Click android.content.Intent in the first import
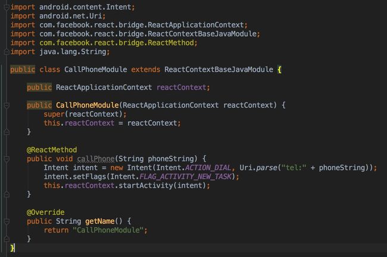387x257 pixels. click(x=85, y=7)
